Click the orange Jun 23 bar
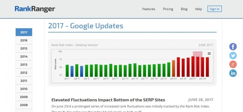This screenshot has width=243, height=112. [173, 68]
